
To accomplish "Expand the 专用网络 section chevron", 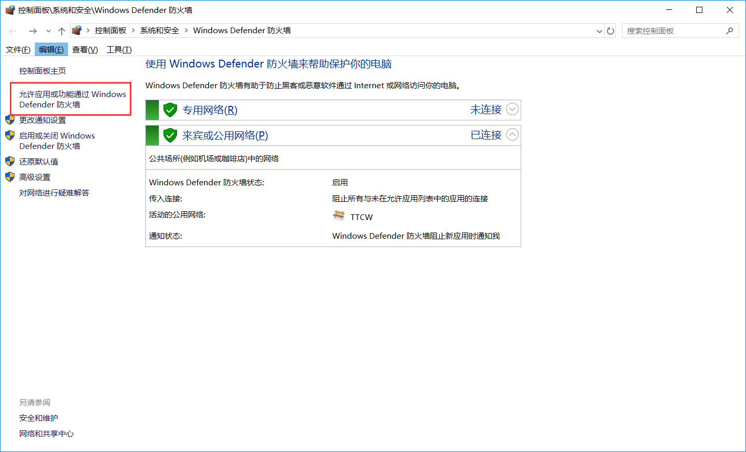I will tap(512, 109).
